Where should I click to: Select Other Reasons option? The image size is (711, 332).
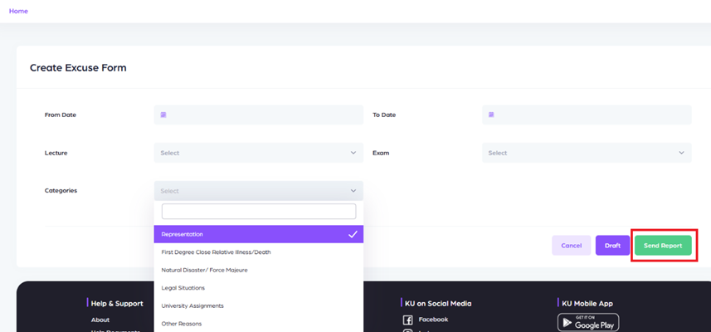(182, 324)
